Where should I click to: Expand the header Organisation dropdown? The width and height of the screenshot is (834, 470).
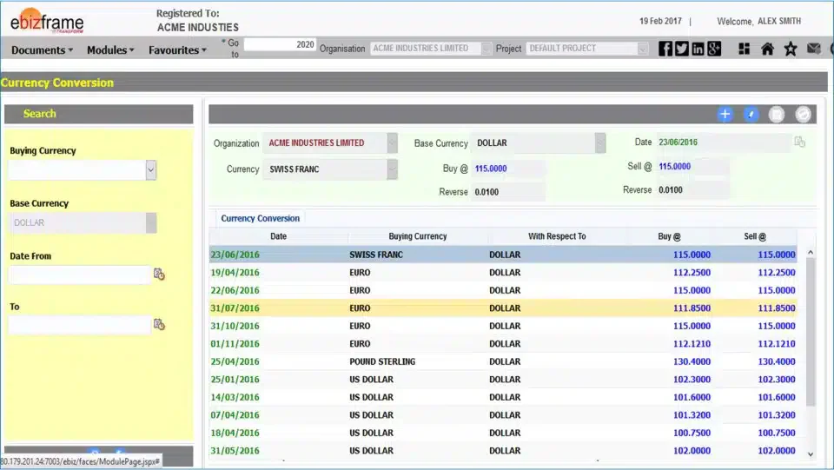(x=486, y=49)
